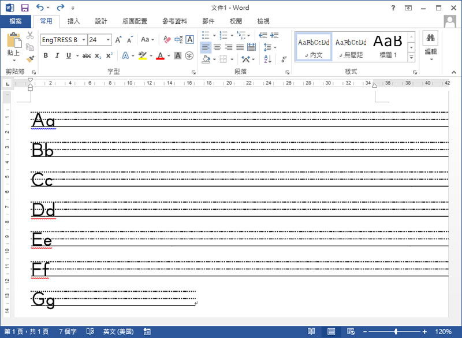Open the font name dropdown EngTRESS B
This screenshot has height=338, width=462.
click(84, 40)
